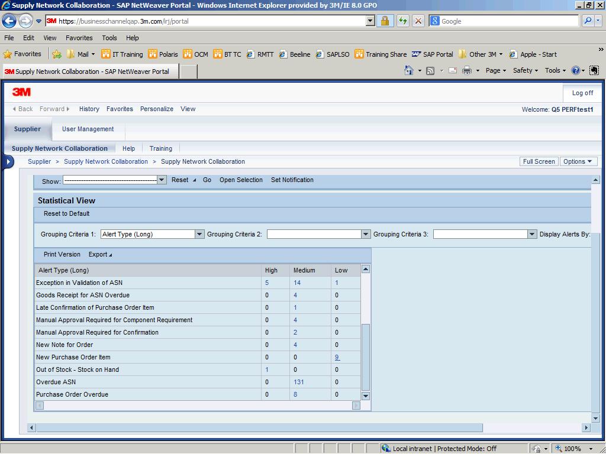This screenshot has height=454, width=606.
Task: Click the Read Mail envelope icon
Action: tap(453, 71)
